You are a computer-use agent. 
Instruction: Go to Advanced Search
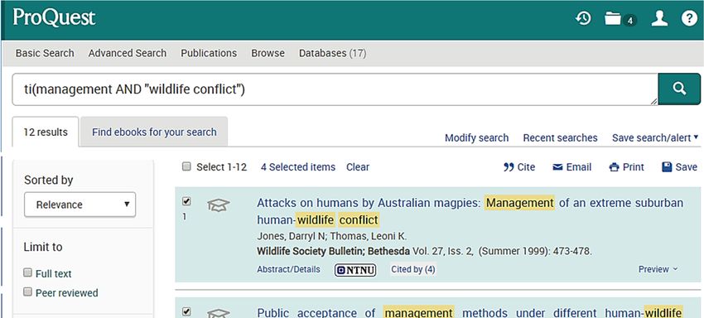pyautogui.click(x=128, y=53)
